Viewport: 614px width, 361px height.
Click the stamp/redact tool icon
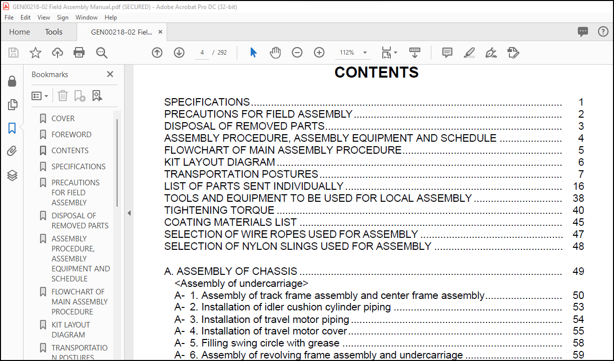[x=513, y=53]
